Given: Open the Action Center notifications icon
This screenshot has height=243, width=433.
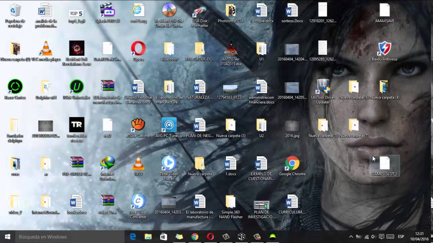Looking at the screenshot, I should tap(382, 237).
